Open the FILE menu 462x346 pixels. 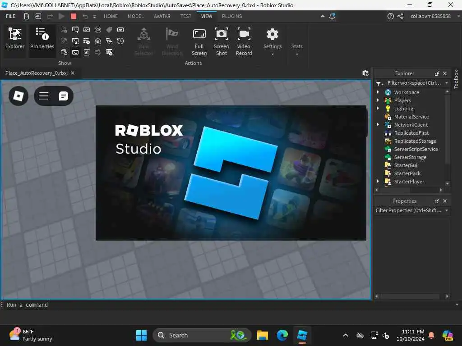coord(11,17)
